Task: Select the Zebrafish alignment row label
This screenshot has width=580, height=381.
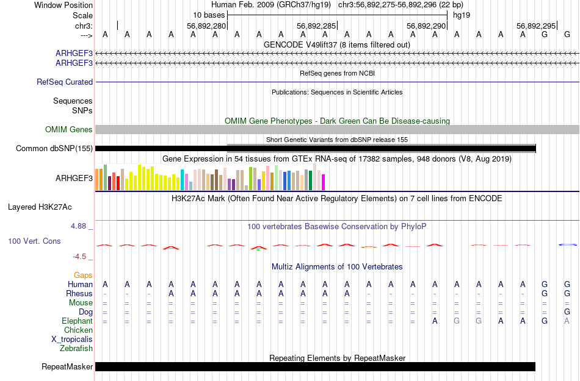Action: click(76, 348)
